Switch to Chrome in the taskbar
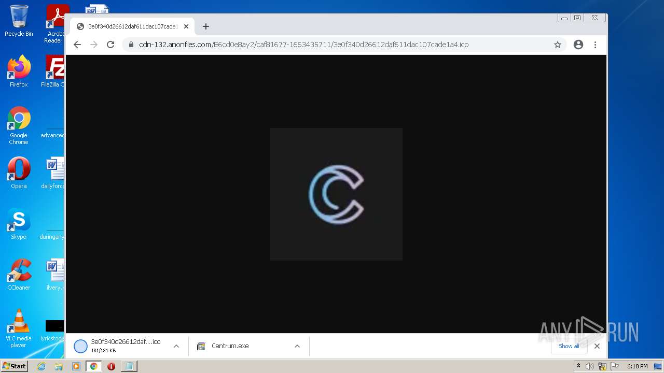664x373 pixels. click(94, 366)
